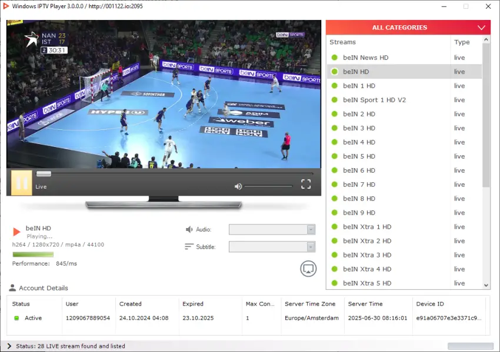Click green status dot for beIN 6 HD

point(335,170)
